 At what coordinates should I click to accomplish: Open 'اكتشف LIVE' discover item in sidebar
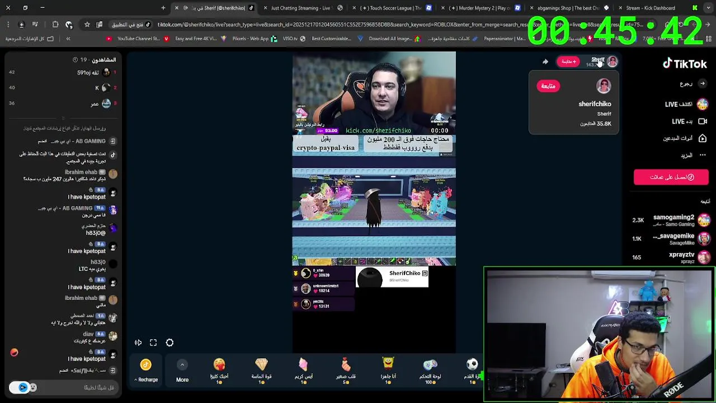pyautogui.click(x=686, y=104)
